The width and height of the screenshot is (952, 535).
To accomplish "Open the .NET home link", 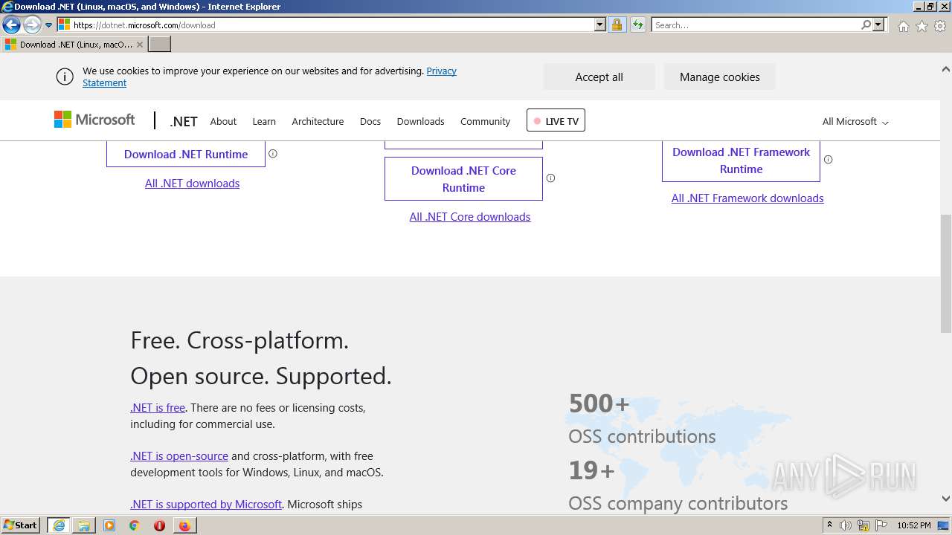I will coord(183,121).
